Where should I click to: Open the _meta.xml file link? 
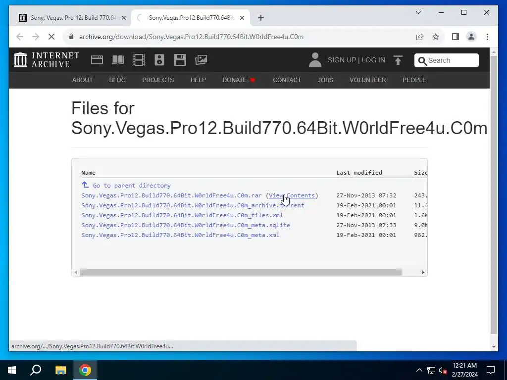[180, 235]
